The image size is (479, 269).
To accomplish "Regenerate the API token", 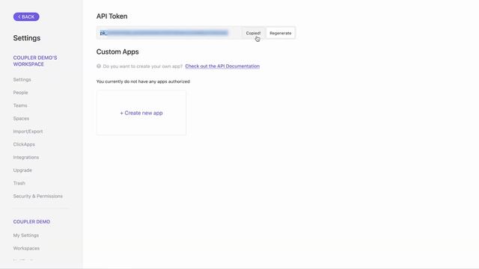I will coord(281,33).
